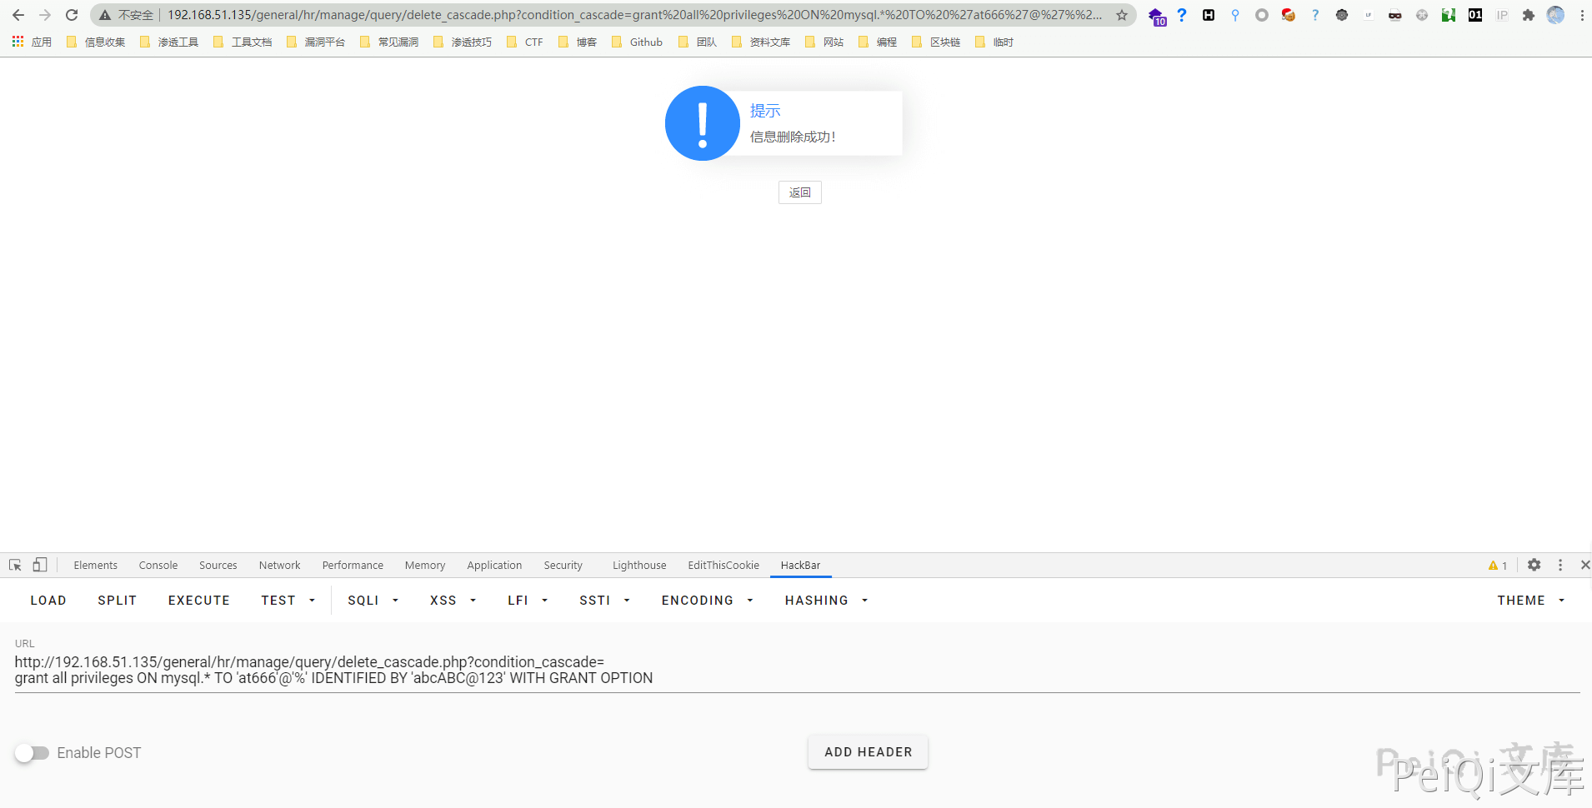Viewport: 1592px width, 808px height.
Task: Open the 信息收集 bookmark folder
Action: coord(96,42)
